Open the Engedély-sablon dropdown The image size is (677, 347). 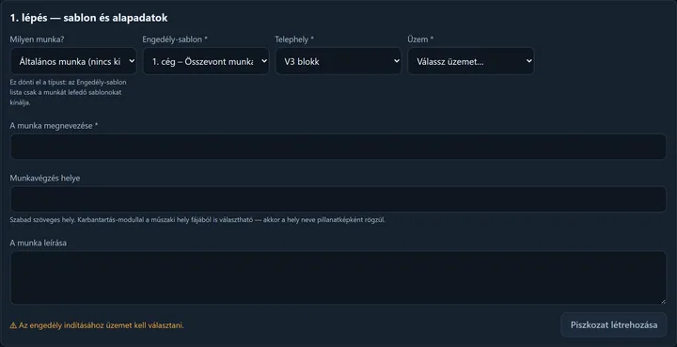206,61
